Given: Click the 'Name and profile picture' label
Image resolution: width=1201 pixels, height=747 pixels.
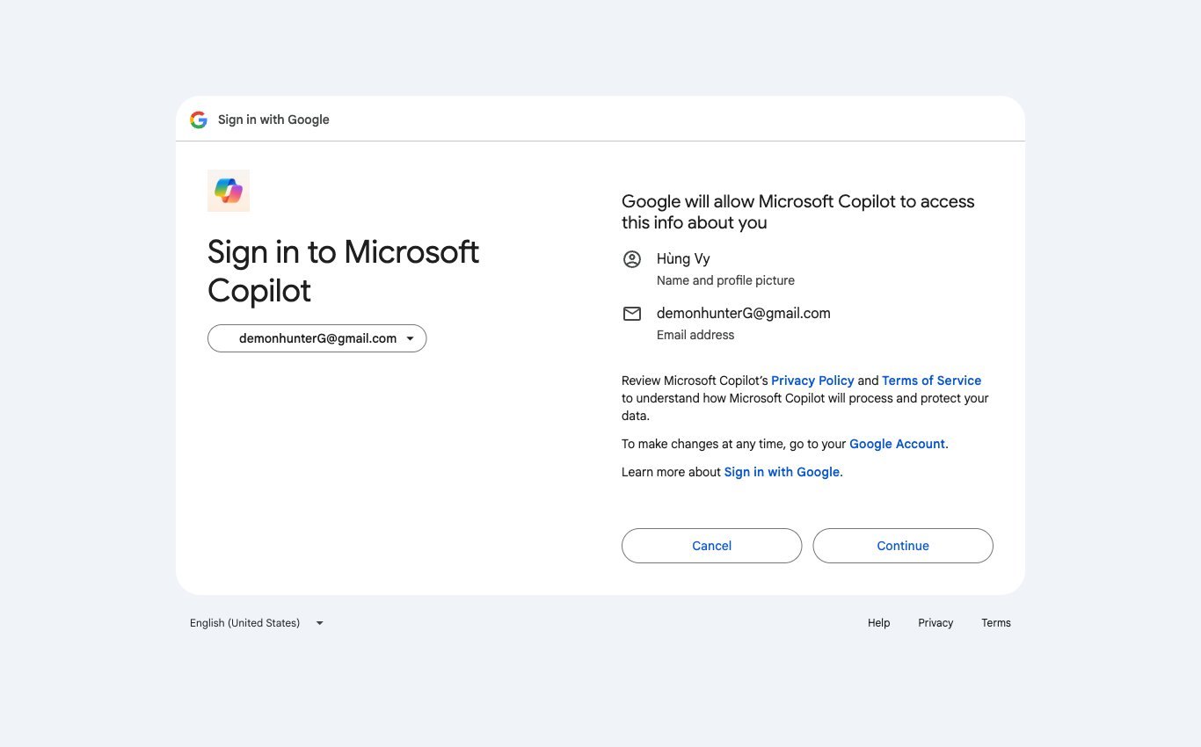Looking at the screenshot, I should [x=725, y=280].
